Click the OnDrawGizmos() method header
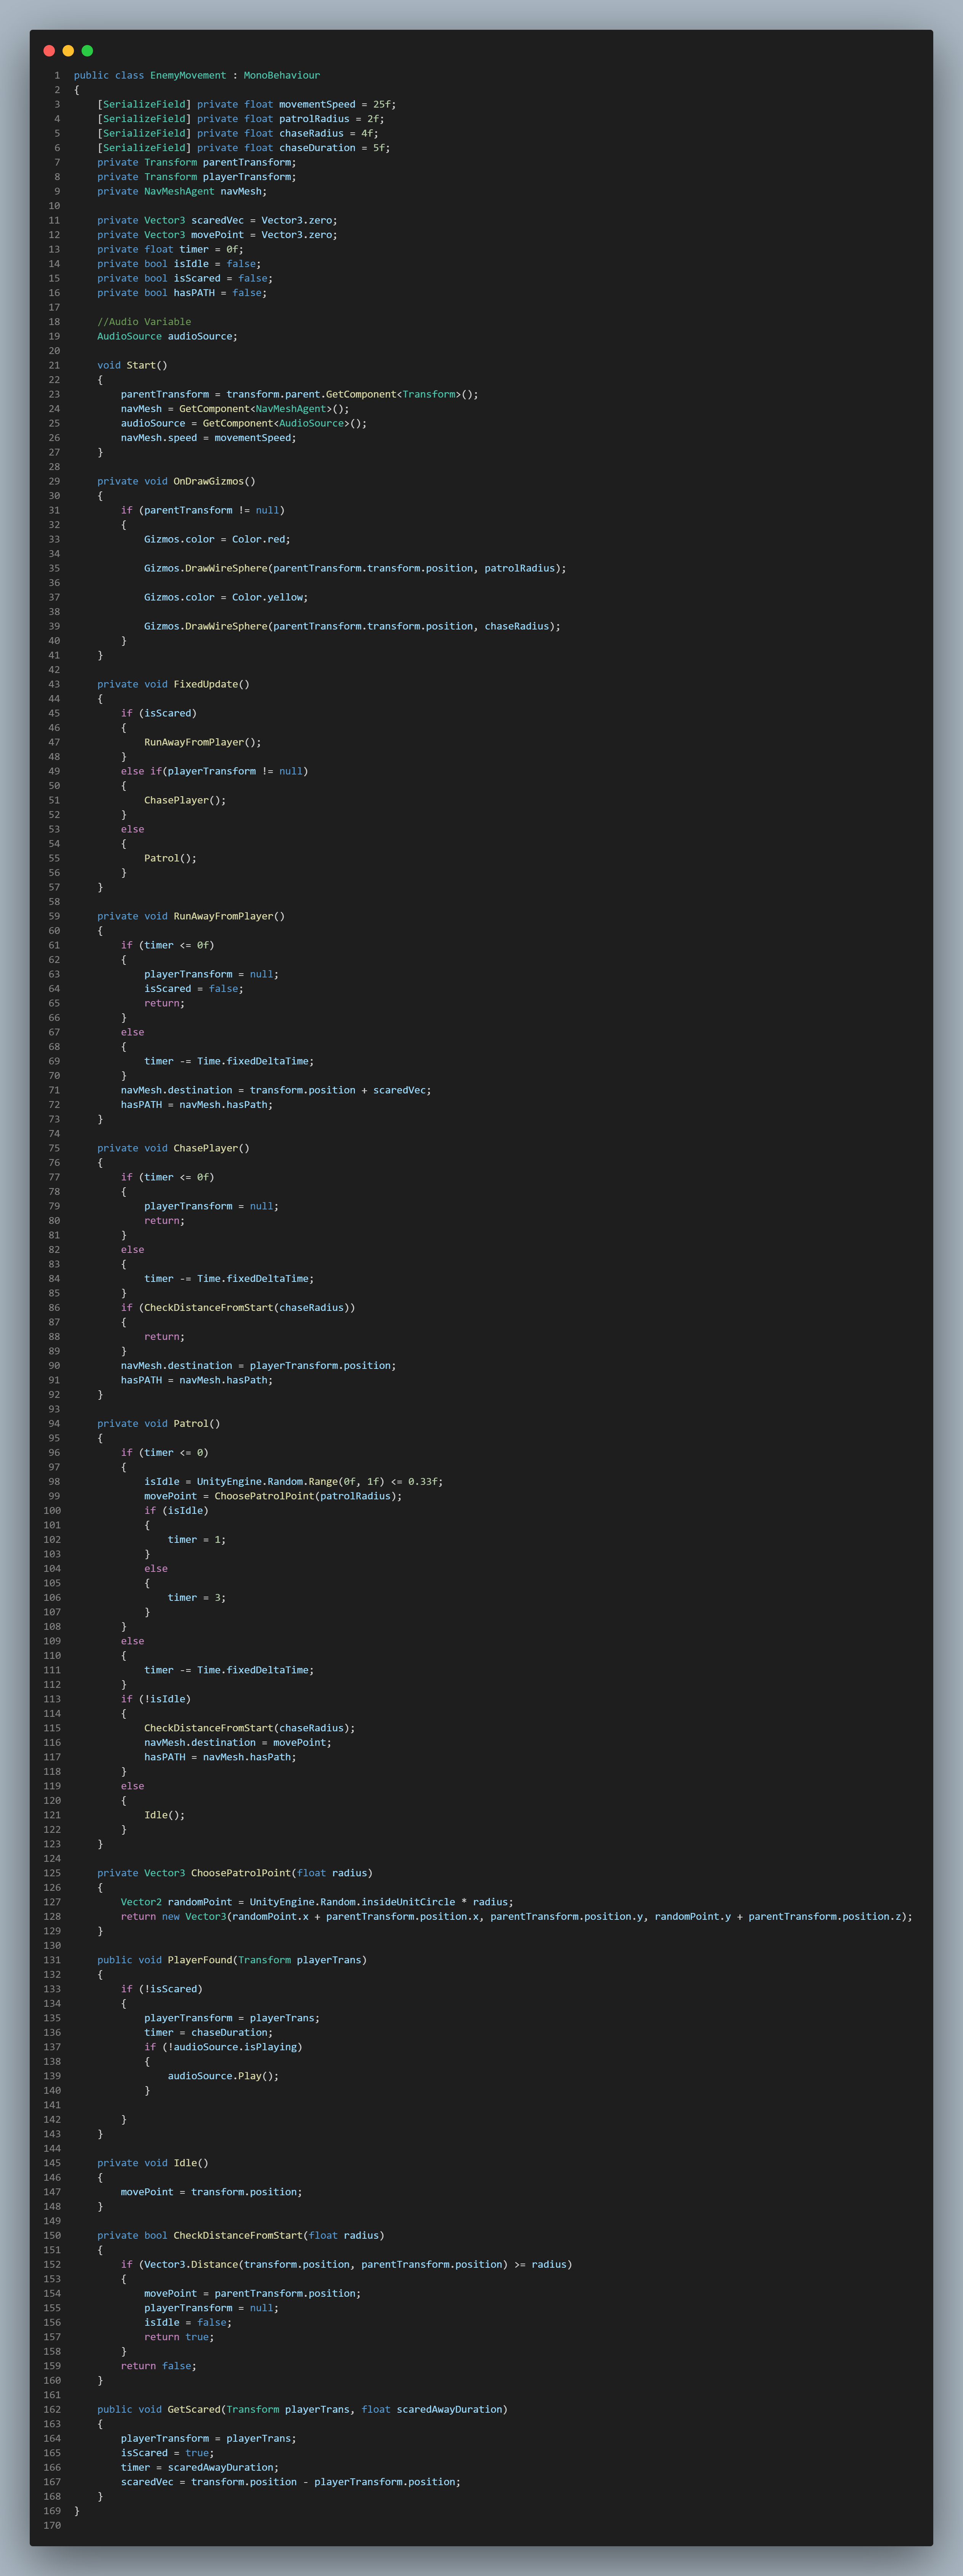963x2576 pixels. click(176, 481)
